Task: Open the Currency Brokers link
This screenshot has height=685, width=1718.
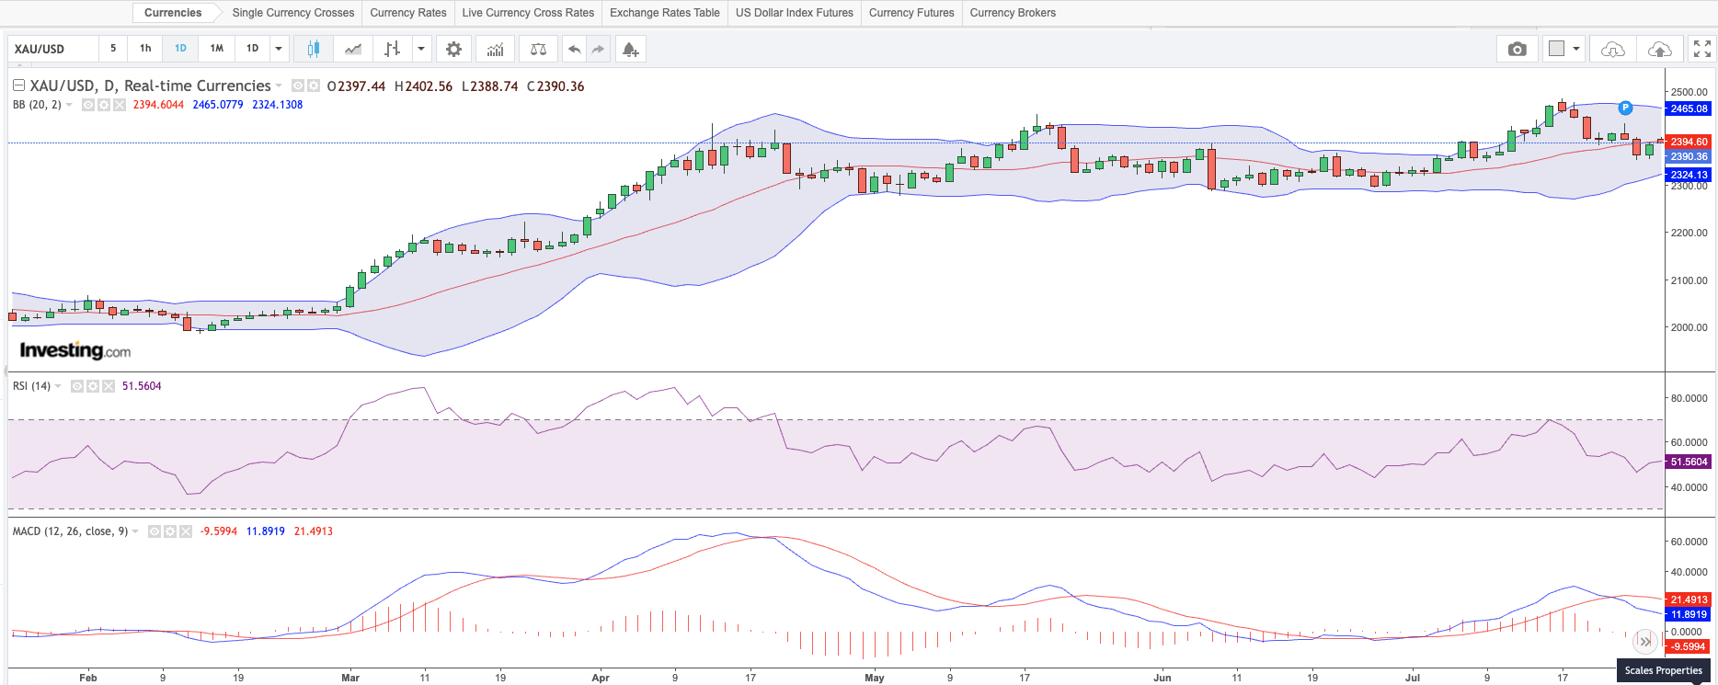Action: (1013, 13)
